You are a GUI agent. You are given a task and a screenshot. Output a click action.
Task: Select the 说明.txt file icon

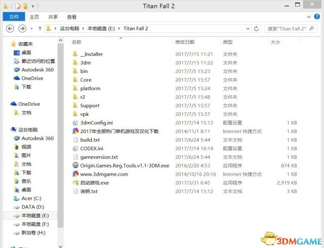tap(75, 191)
